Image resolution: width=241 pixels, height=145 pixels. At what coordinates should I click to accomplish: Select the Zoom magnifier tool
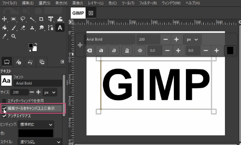(x=14, y=36)
